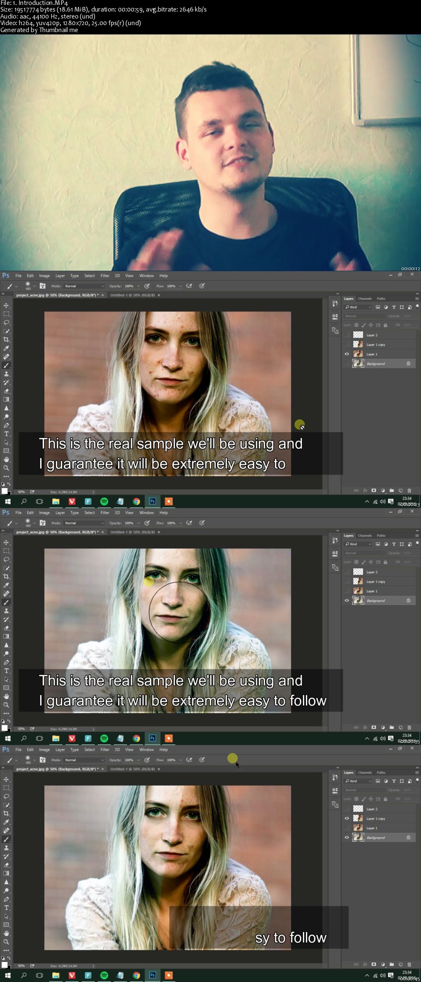This screenshot has height=982, width=421.
Task: Open the Image menu in the 00:00:35 frame
Action: [x=44, y=513]
